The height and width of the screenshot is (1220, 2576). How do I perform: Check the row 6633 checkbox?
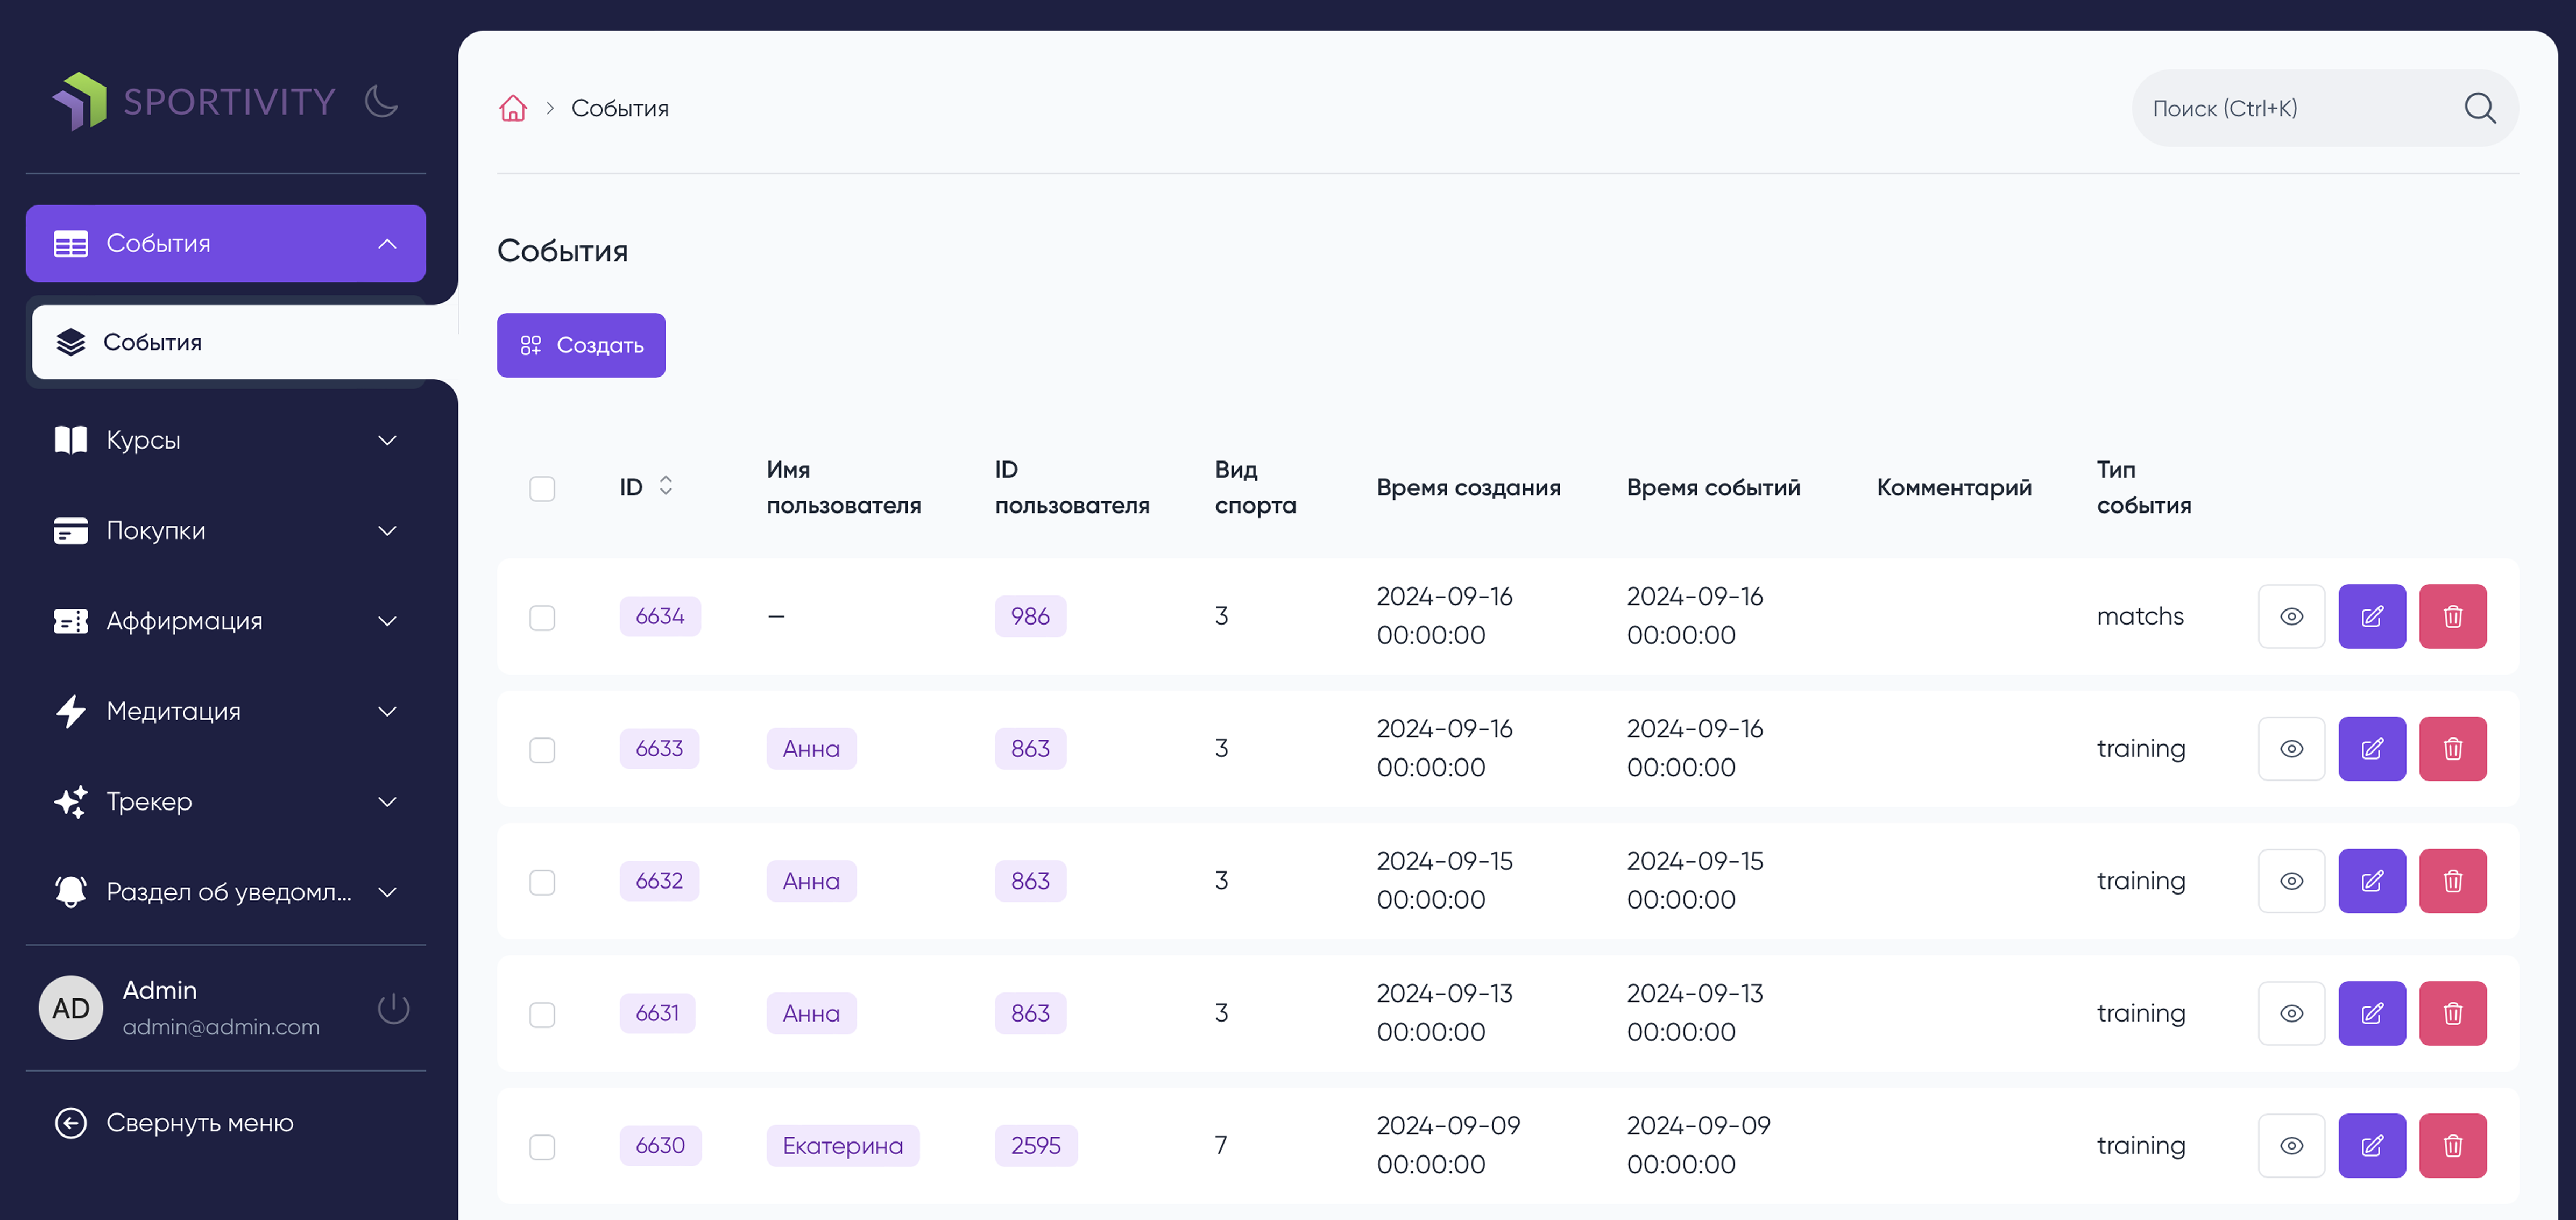542,749
